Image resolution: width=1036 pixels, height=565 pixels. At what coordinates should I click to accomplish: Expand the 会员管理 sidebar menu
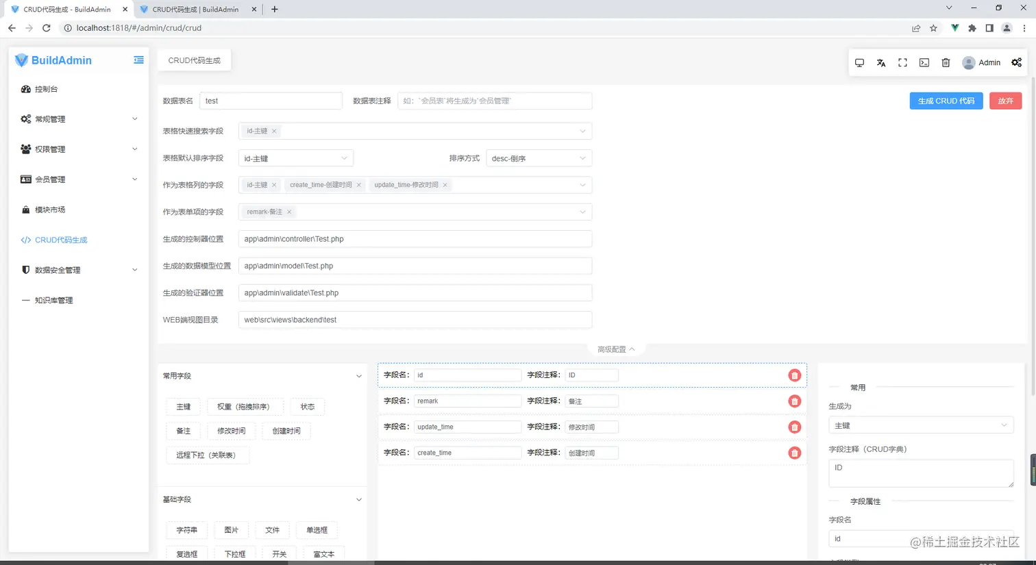[x=79, y=179]
